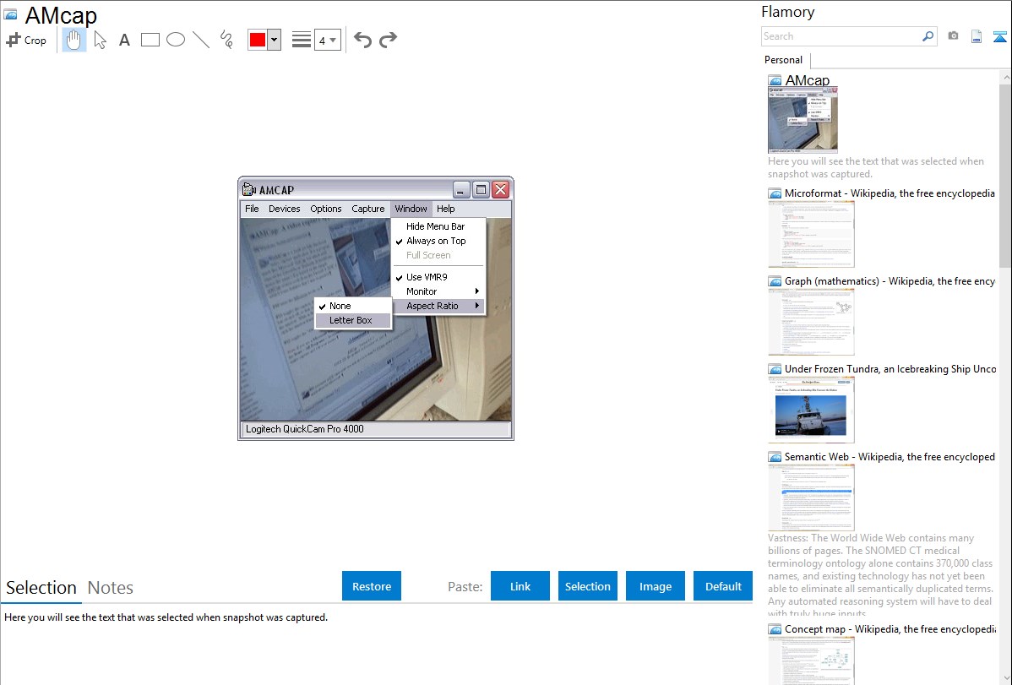Click the icon left of Semantic Web title

click(x=775, y=456)
